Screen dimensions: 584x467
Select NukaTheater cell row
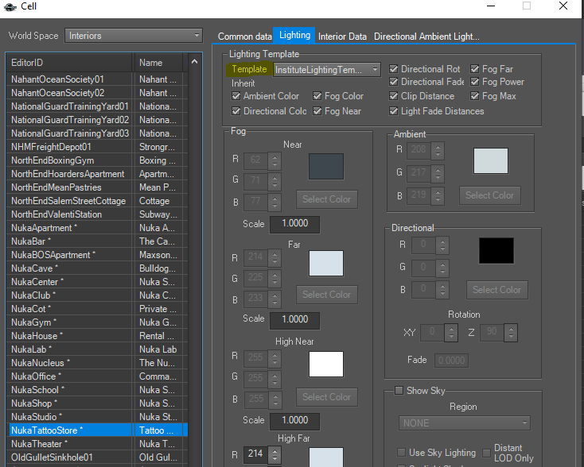97,444
